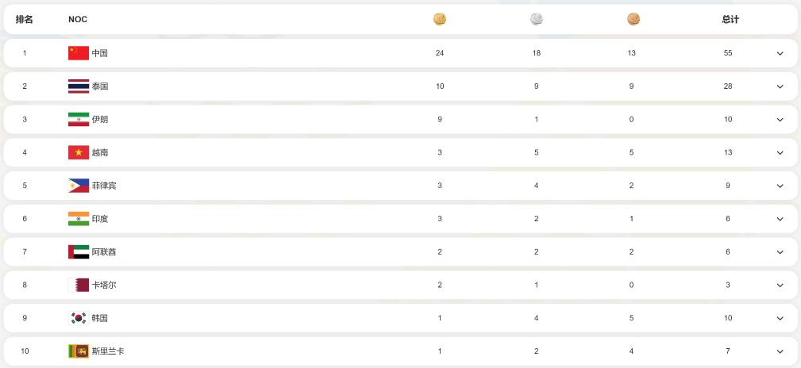Sort by the 总计 column header
This screenshot has width=801, height=368.
(730, 19)
